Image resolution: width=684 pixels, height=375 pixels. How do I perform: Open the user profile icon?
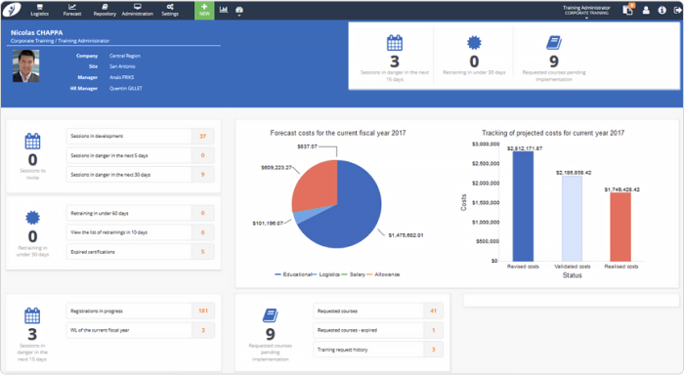(646, 10)
